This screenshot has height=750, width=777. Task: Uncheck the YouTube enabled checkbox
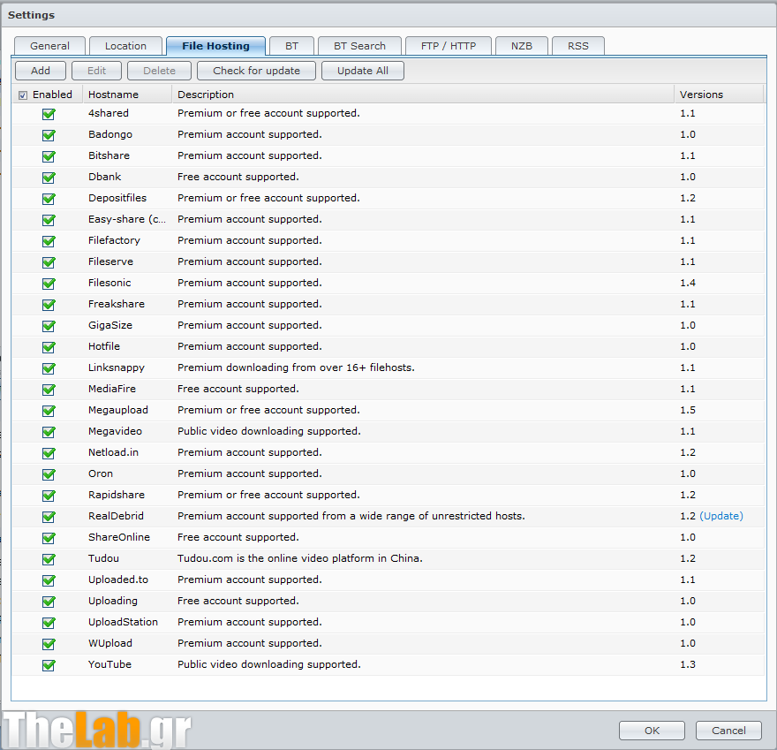tap(49, 665)
